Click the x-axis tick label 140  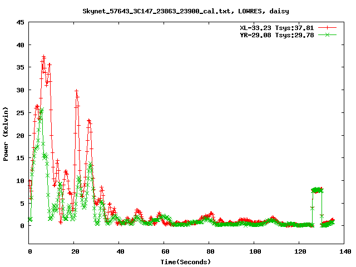[x=345, y=251]
